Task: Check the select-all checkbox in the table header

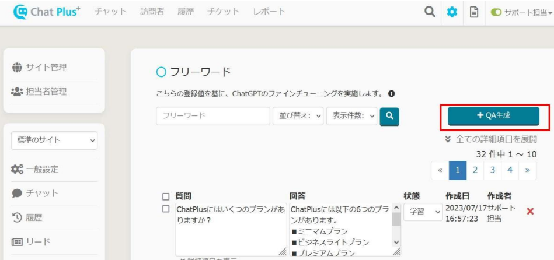Action: [166, 196]
